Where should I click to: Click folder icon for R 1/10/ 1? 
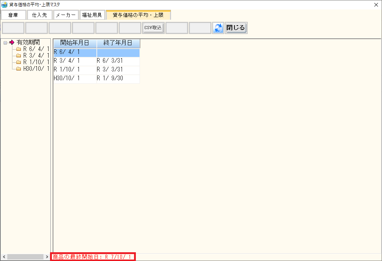(x=19, y=62)
